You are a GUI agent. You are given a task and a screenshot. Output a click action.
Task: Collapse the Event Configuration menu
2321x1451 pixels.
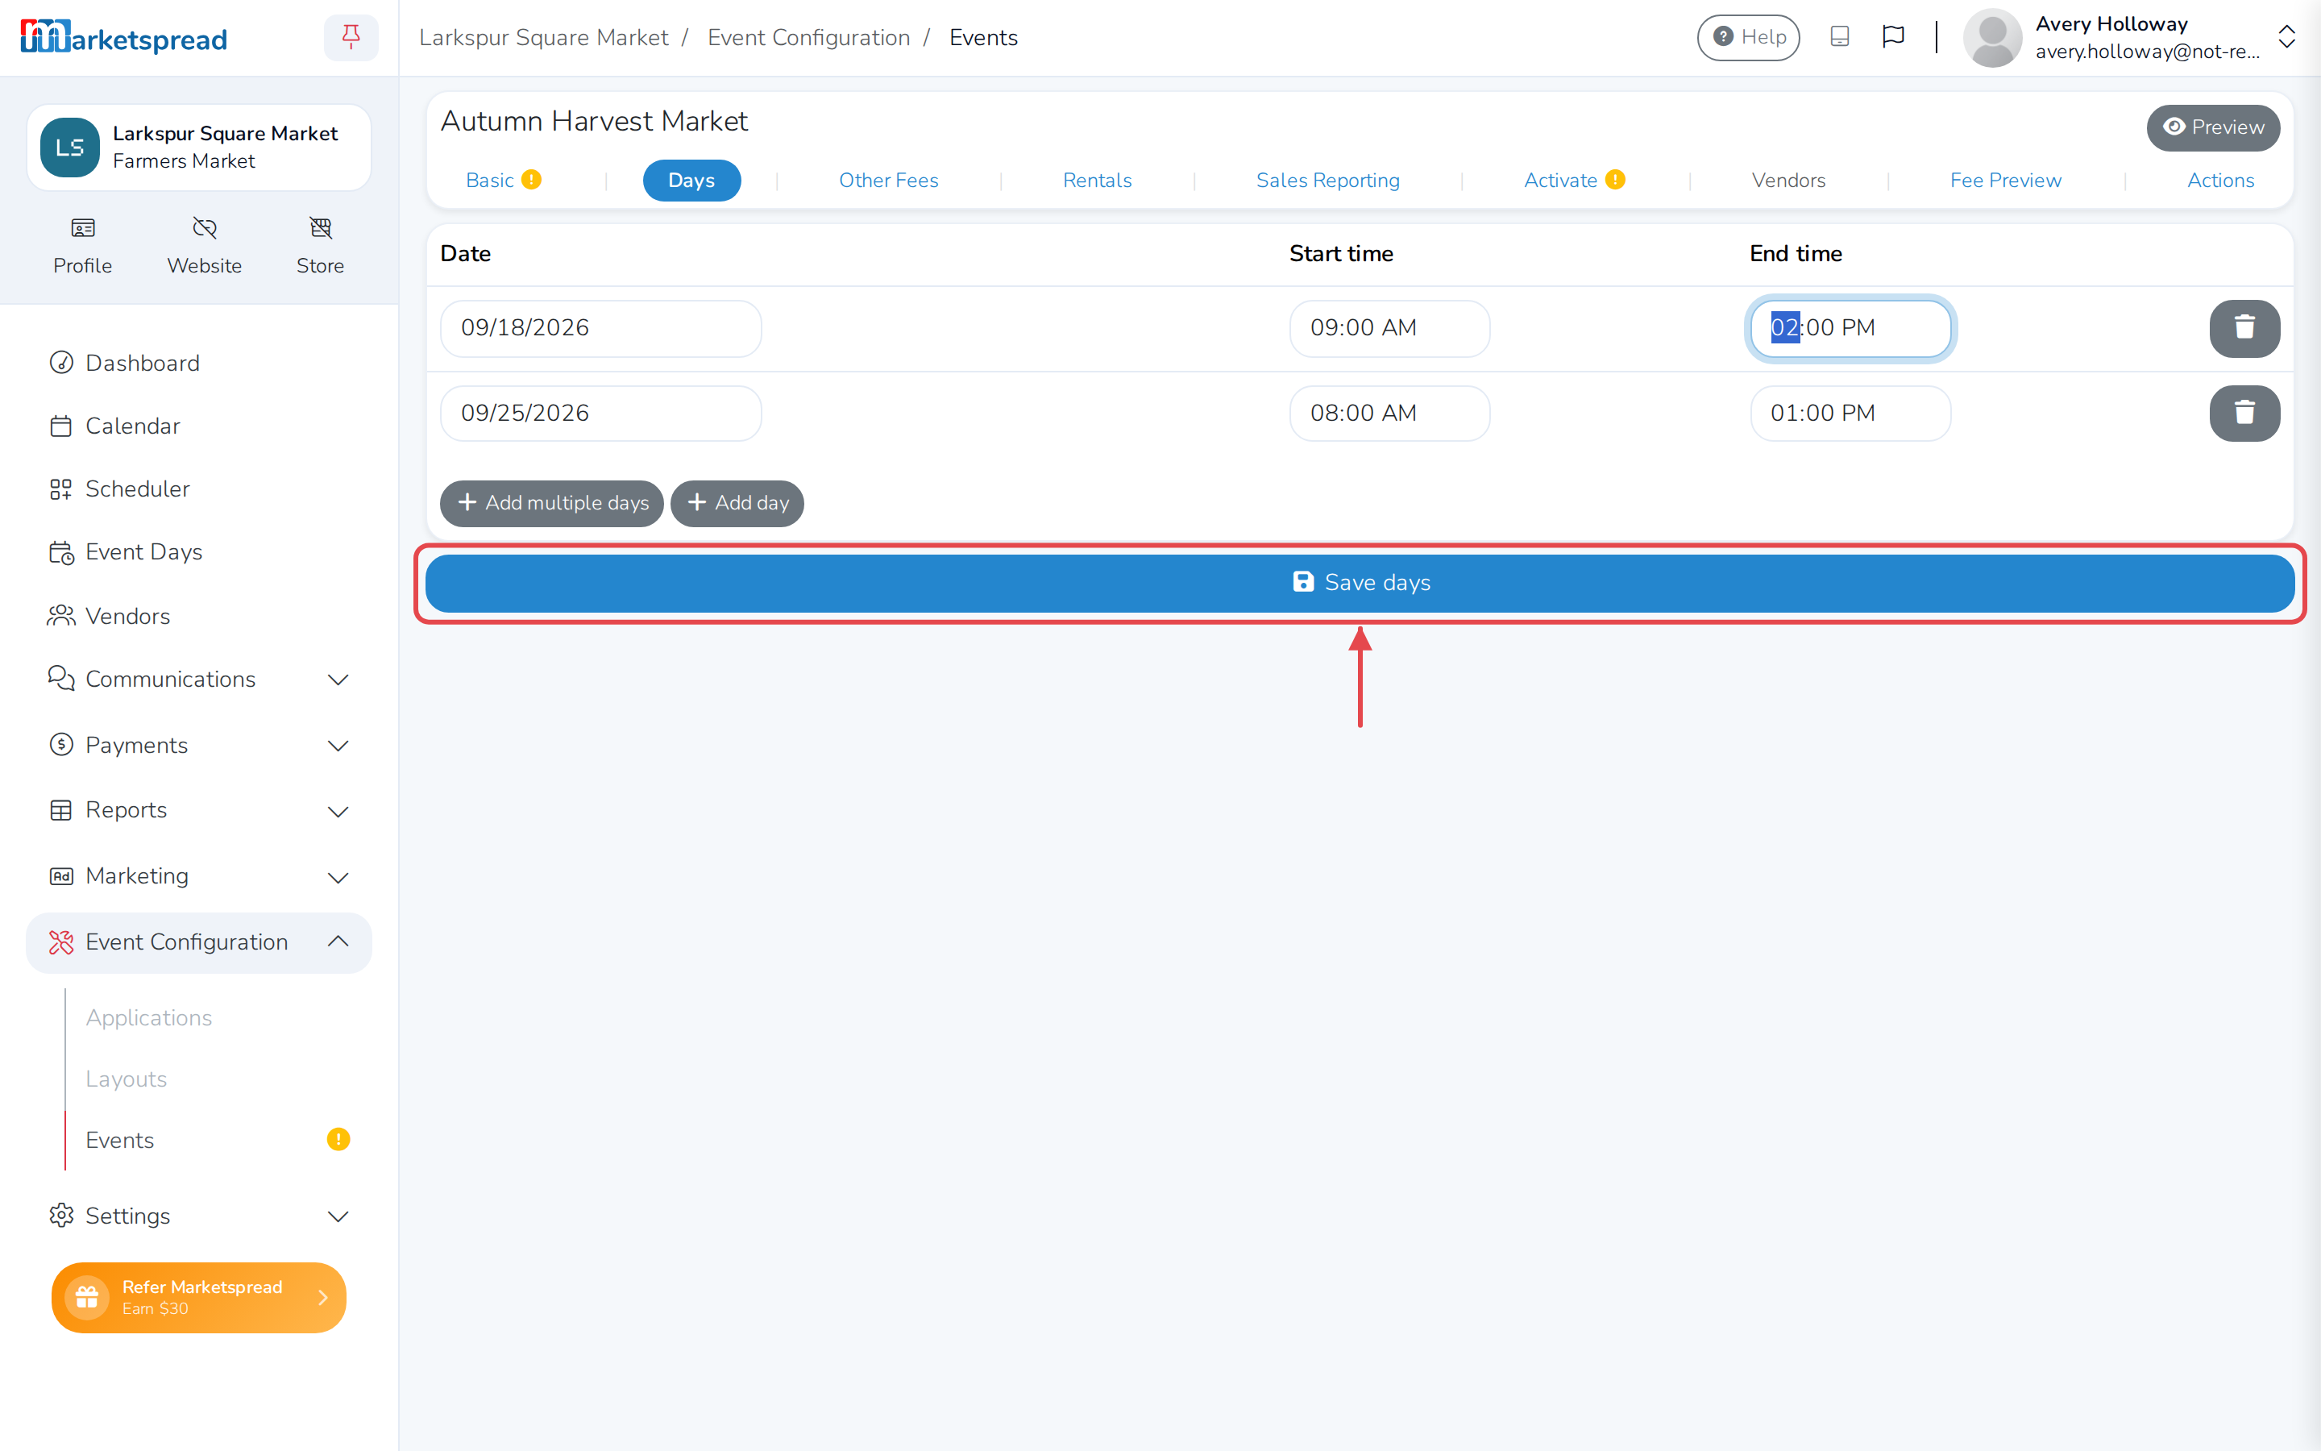pyautogui.click(x=198, y=942)
